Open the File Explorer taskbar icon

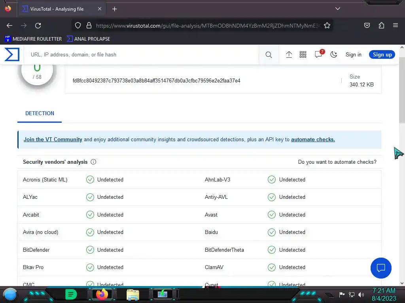point(133,294)
